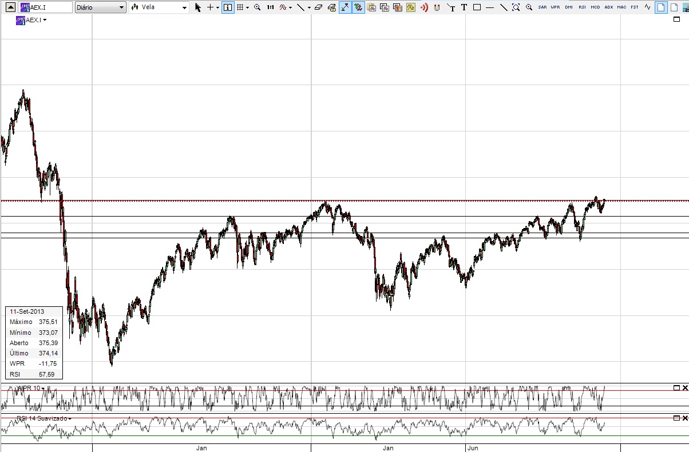Click the red dotted horizontal resistance line
Viewport: 689px width, 452px height.
[344, 201]
